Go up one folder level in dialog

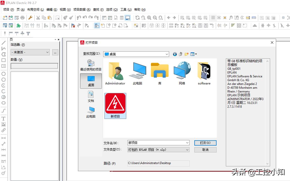(x=181, y=54)
